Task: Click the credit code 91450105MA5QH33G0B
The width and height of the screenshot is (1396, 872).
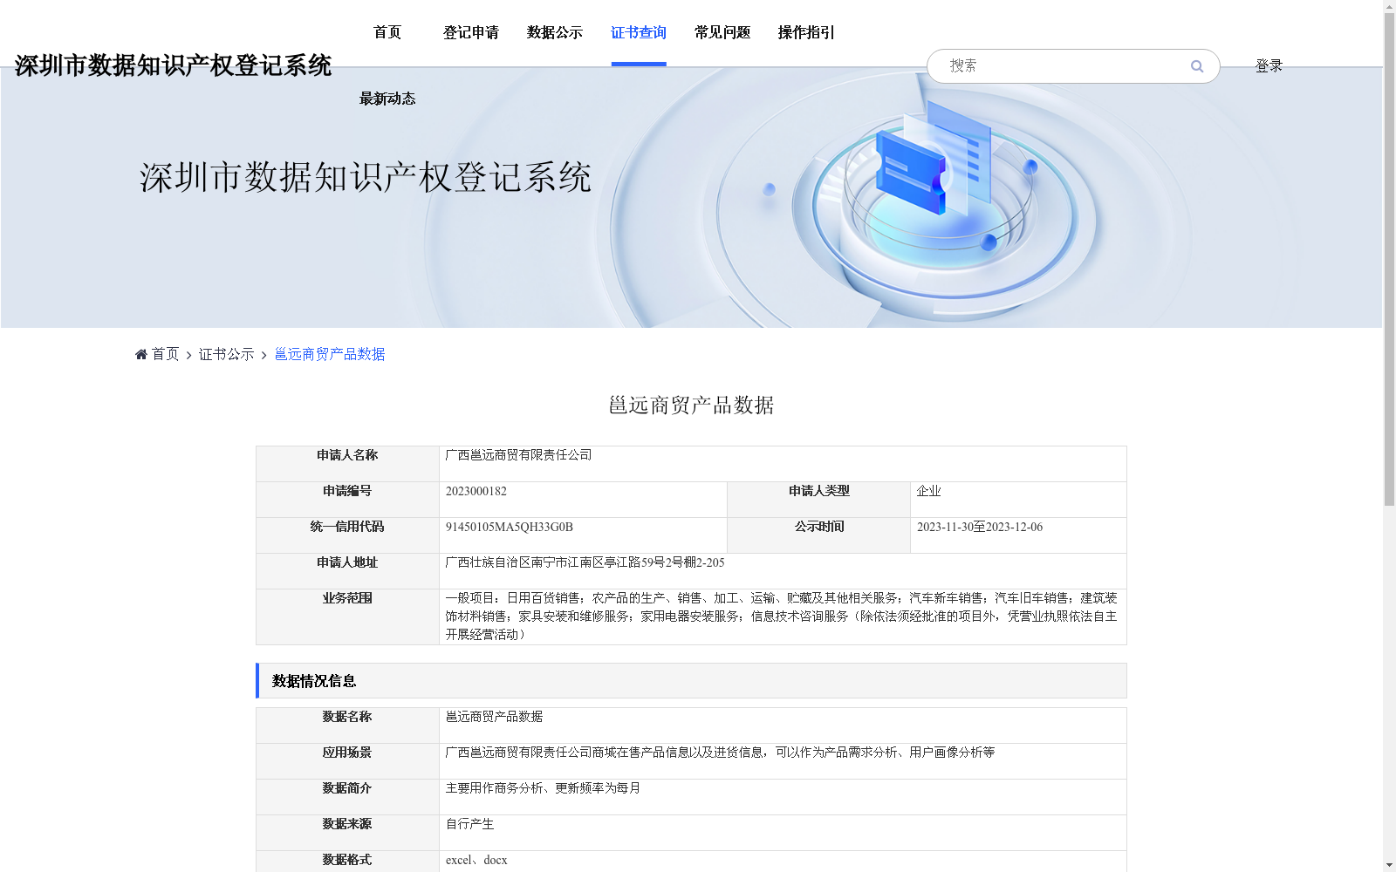Action: pyautogui.click(x=509, y=527)
